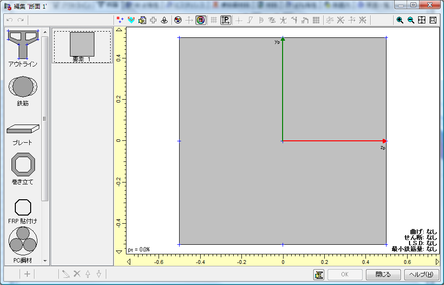
Task: Click the undo arrow in the toolbar
Action: pyautogui.click(x=10, y=20)
